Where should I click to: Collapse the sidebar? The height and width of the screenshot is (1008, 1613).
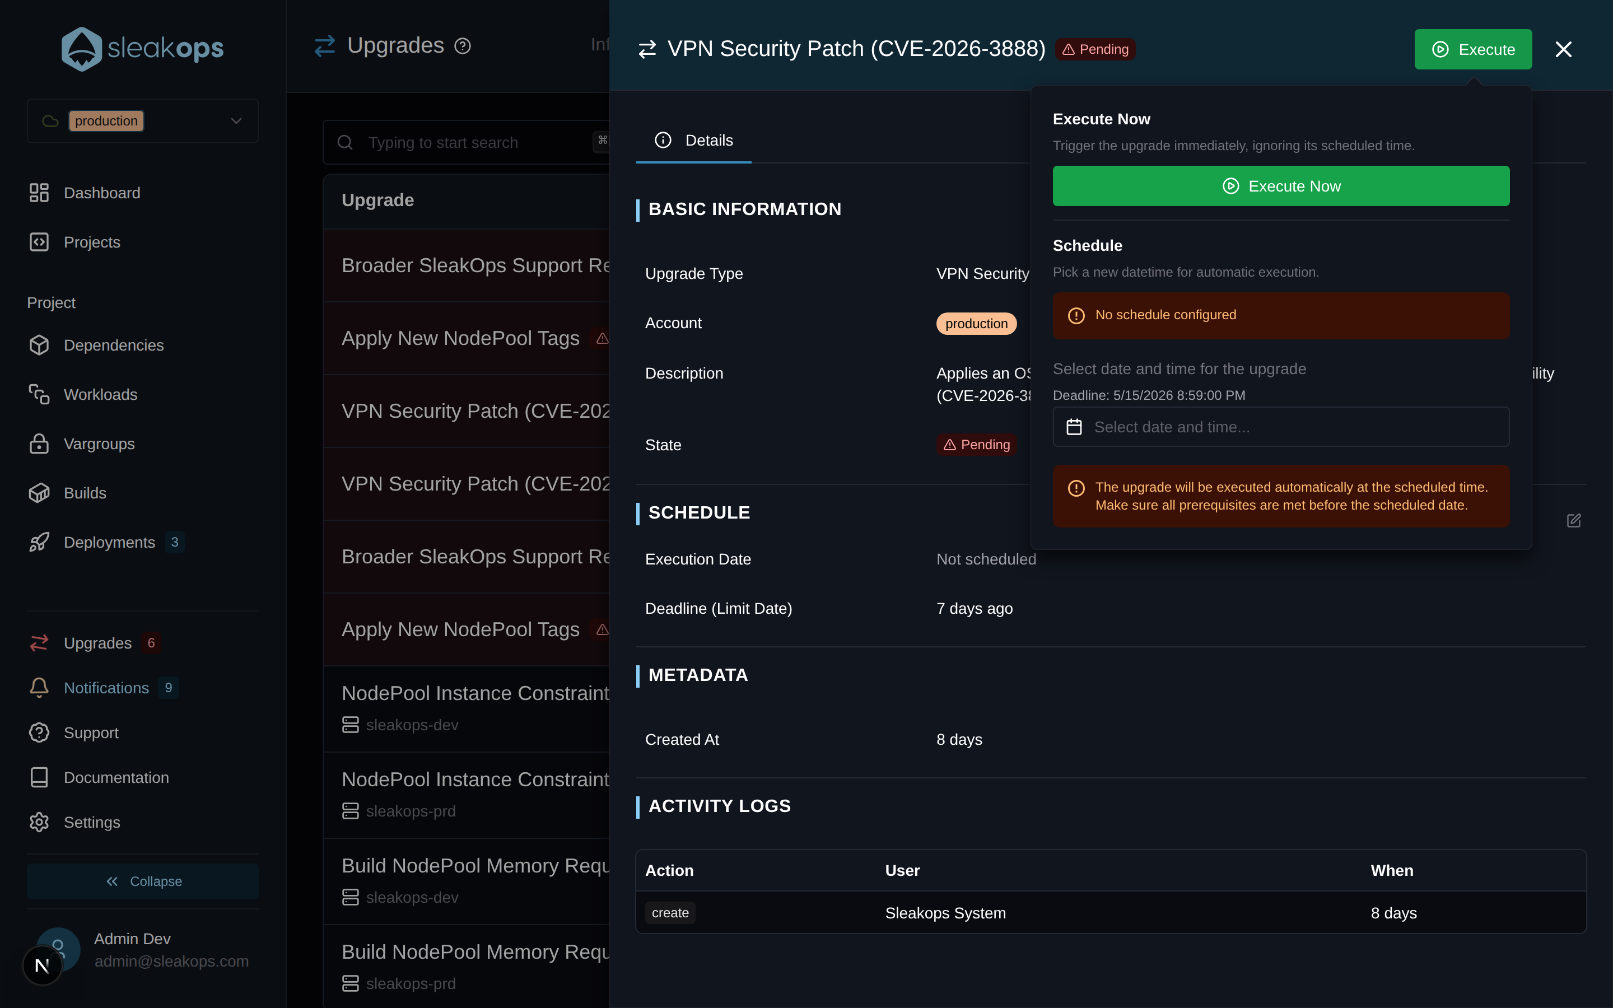(x=143, y=881)
